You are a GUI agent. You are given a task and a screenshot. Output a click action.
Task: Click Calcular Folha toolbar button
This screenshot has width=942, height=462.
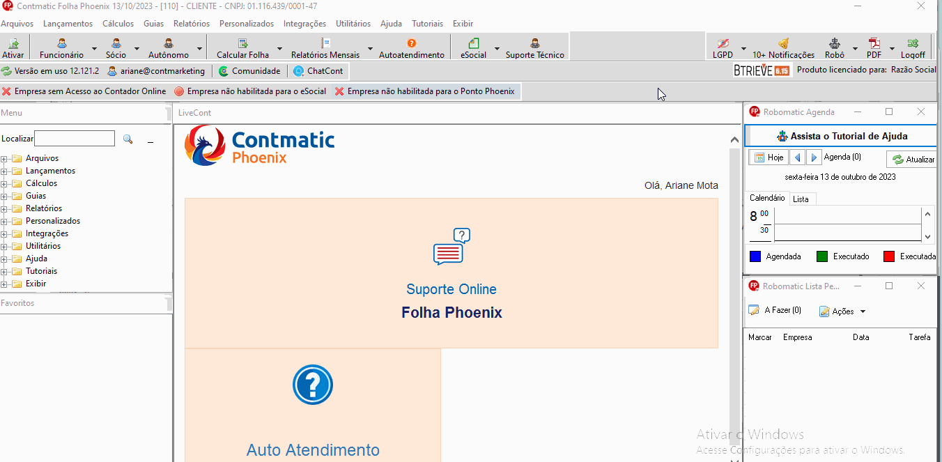click(x=242, y=48)
